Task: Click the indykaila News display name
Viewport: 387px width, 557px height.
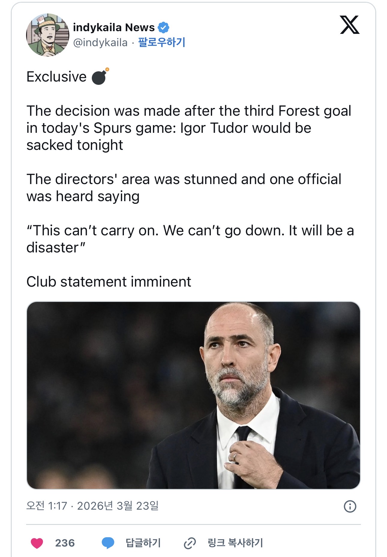Action: (114, 28)
